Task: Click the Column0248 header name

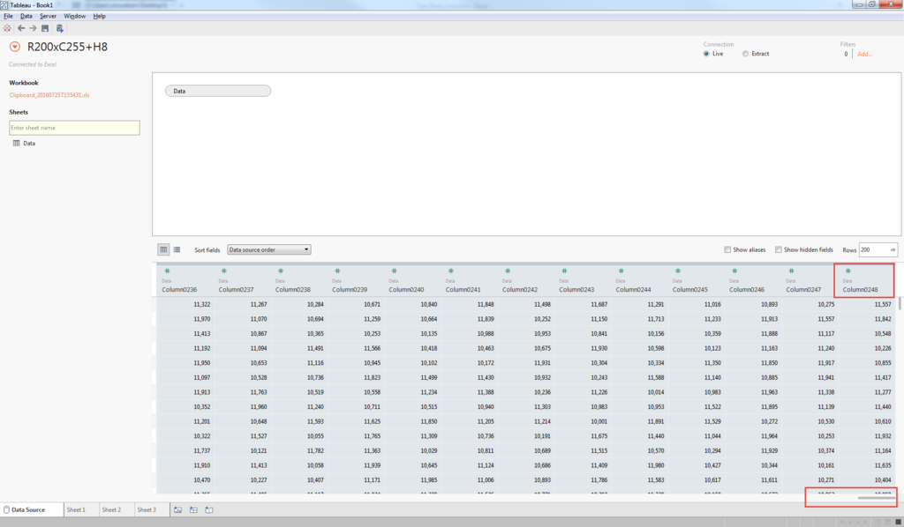Action: point(860,289)
